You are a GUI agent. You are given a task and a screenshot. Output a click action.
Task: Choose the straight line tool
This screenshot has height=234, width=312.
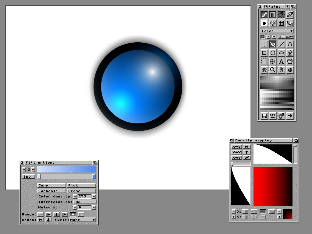(281, 44)
